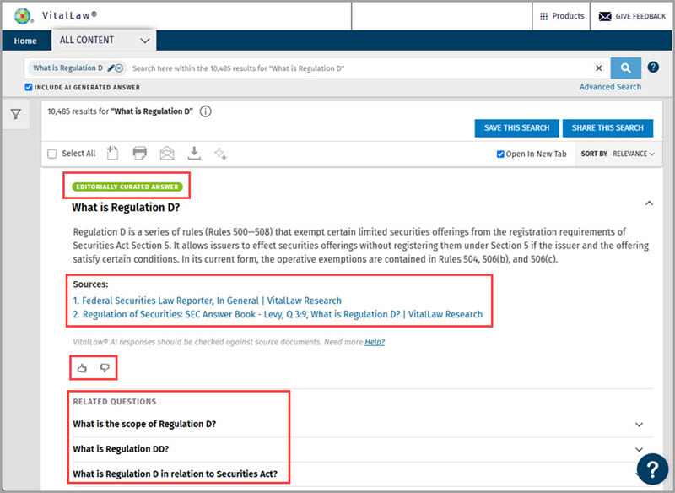This screenshot has width=675, height=493.
Task: Give thumbs down on the answer
Action: 105,368
